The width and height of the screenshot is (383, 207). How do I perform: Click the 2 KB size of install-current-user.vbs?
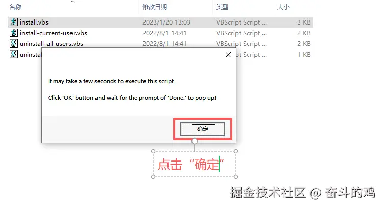304,33
